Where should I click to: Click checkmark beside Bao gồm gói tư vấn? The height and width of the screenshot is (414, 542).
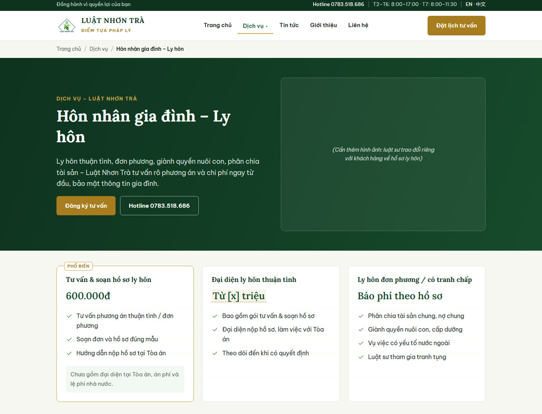[x=215, y=316]
